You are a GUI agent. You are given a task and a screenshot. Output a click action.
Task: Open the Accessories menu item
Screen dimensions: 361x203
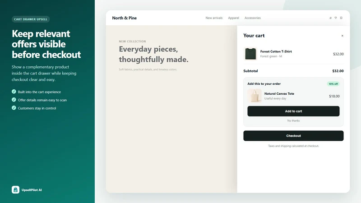[253, 18]
